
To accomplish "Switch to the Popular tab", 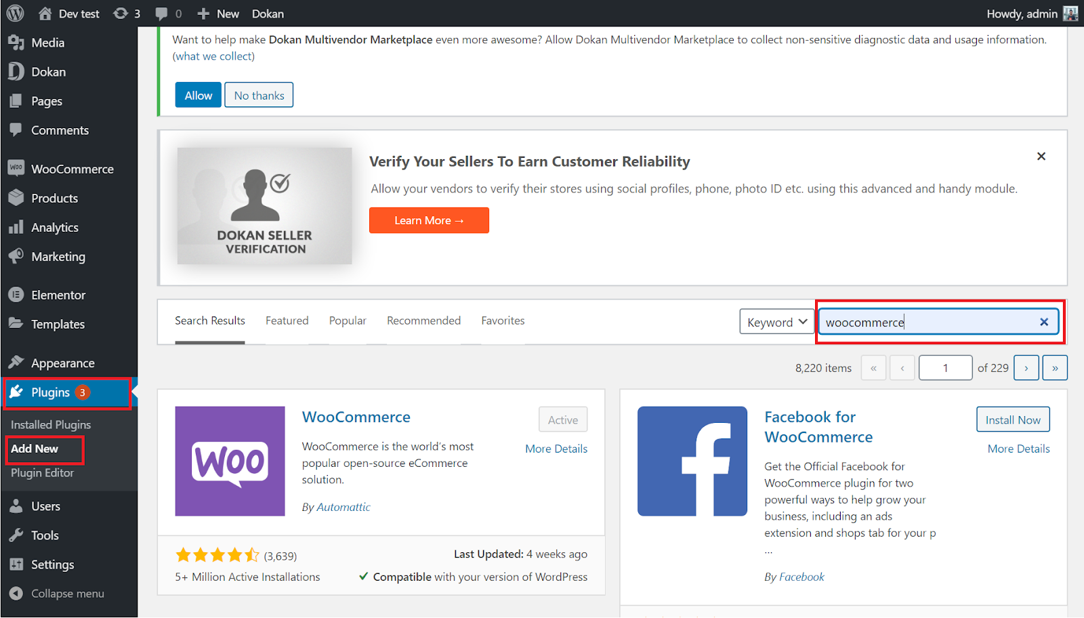I will point(348,321).
